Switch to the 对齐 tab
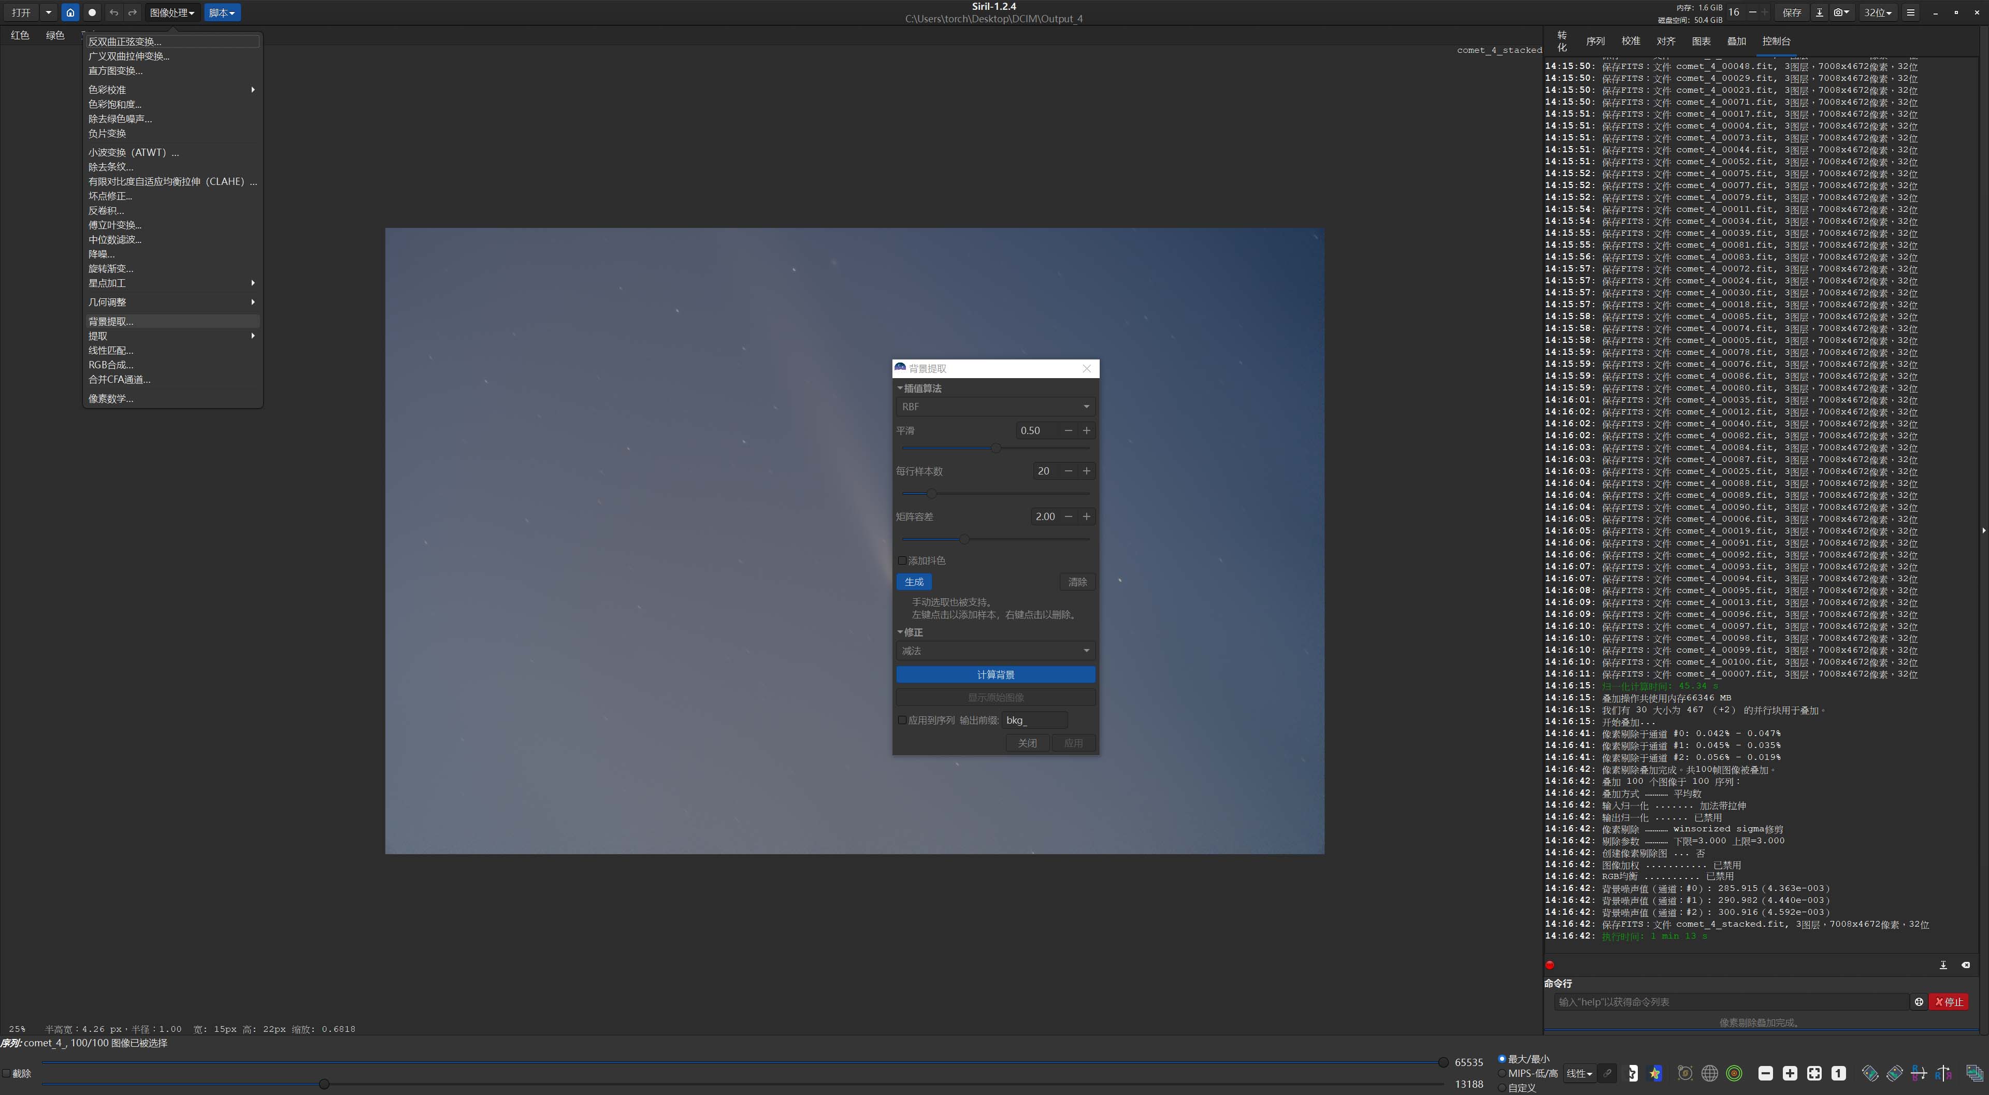Viewport: 1989px width, 1095px height. click(x=1665, y=42)
